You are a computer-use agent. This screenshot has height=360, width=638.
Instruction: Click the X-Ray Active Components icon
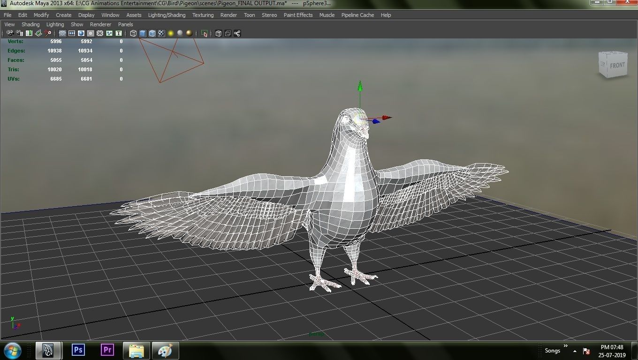click(x=228, y=33)
